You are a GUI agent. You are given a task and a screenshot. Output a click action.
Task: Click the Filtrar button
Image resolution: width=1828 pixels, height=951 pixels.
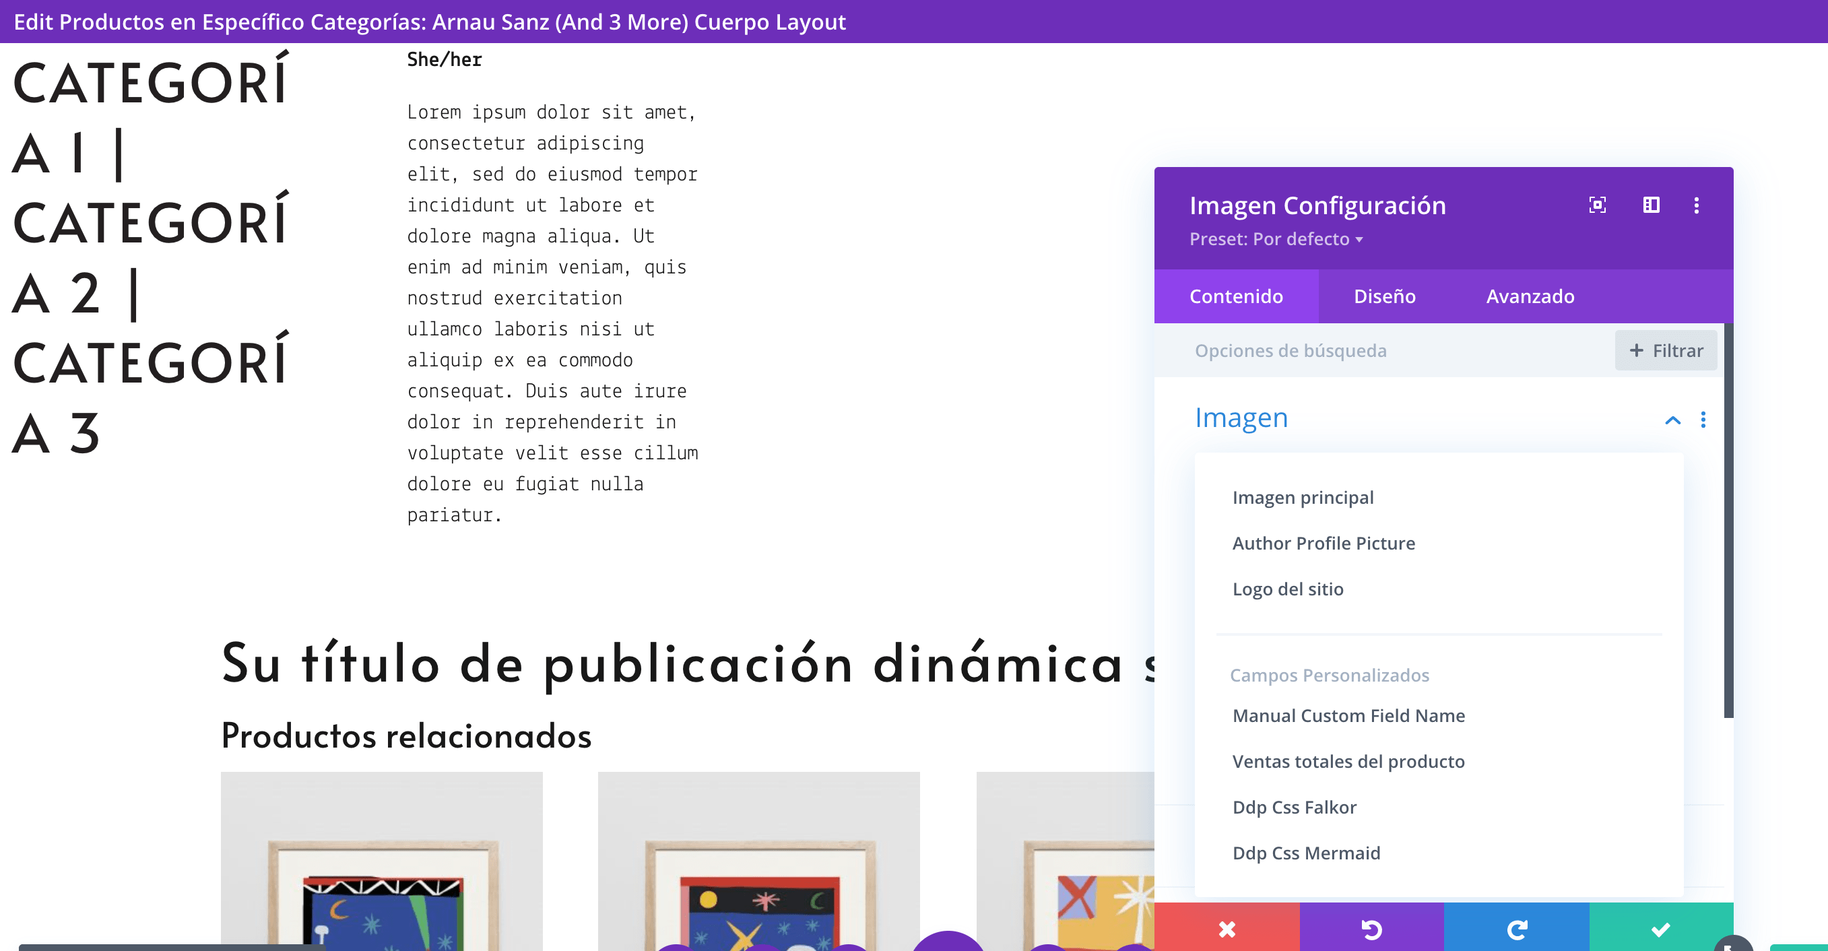click(x=1666, y=351)
